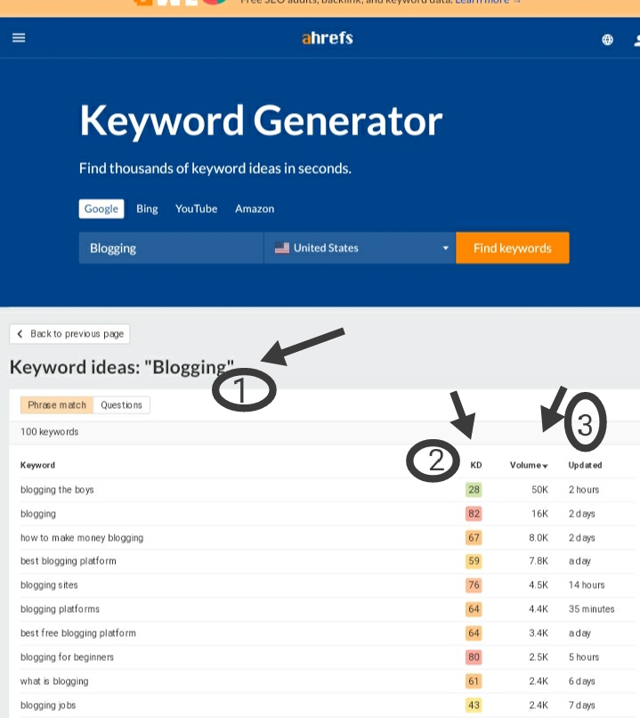Image resolution: width=640 pixels, height=718 pixels.
Task: Select the Amazon keyword source
Action: (x=254, y=208)
